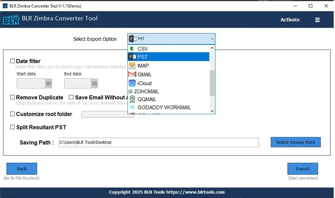The height and width of the screenshot is (198, 335).
Task: Click the End date input field
Action: click(x=77, y=83)
